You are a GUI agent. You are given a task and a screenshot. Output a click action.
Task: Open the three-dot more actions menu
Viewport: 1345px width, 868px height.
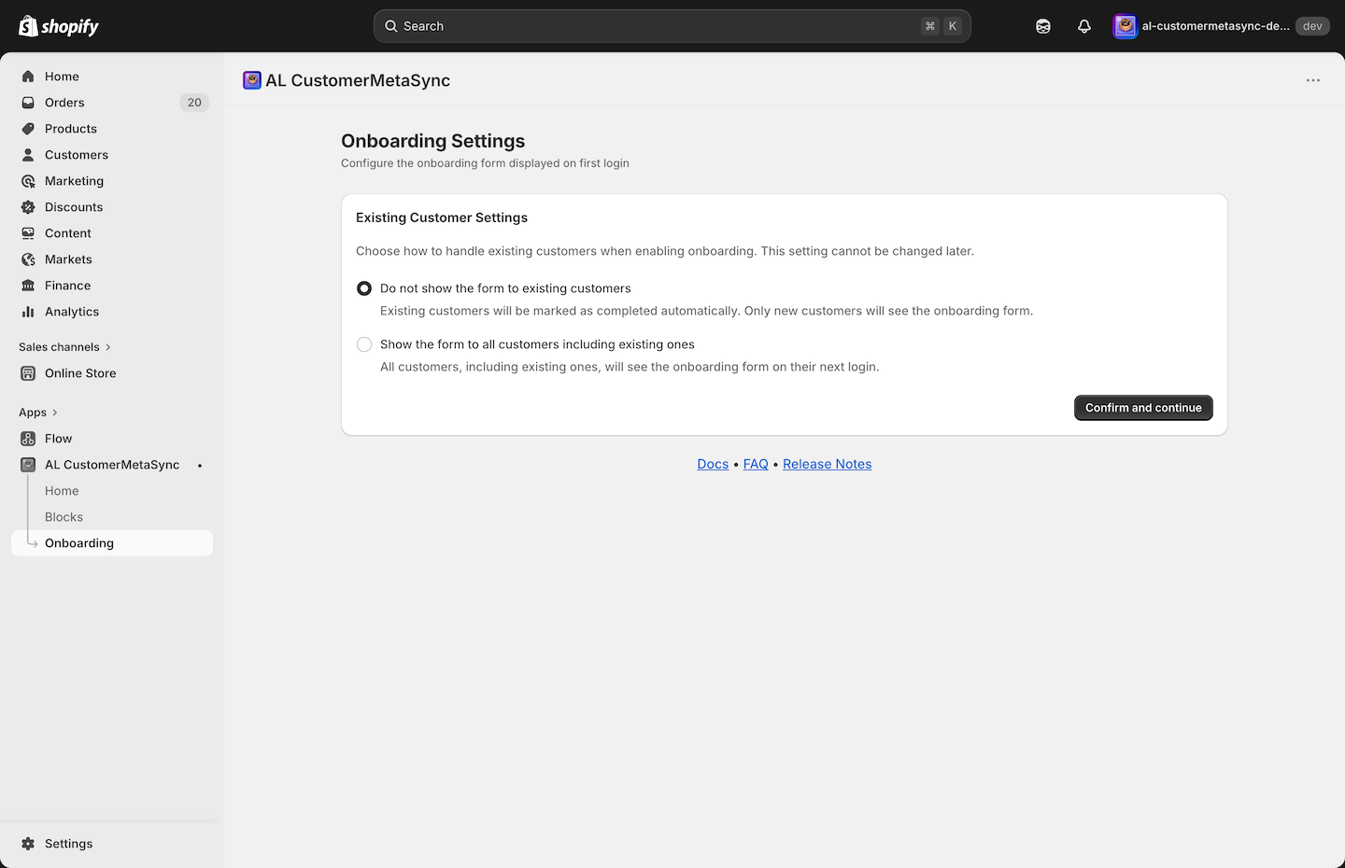[1313, 80]
